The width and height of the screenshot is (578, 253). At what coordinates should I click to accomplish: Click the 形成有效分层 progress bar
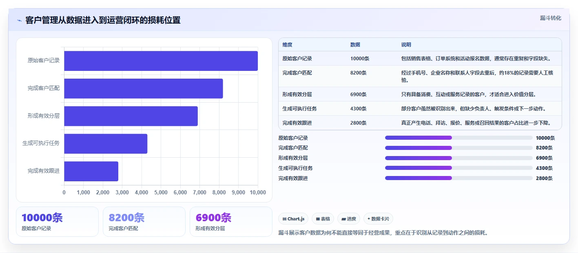[x=459, y=158]
